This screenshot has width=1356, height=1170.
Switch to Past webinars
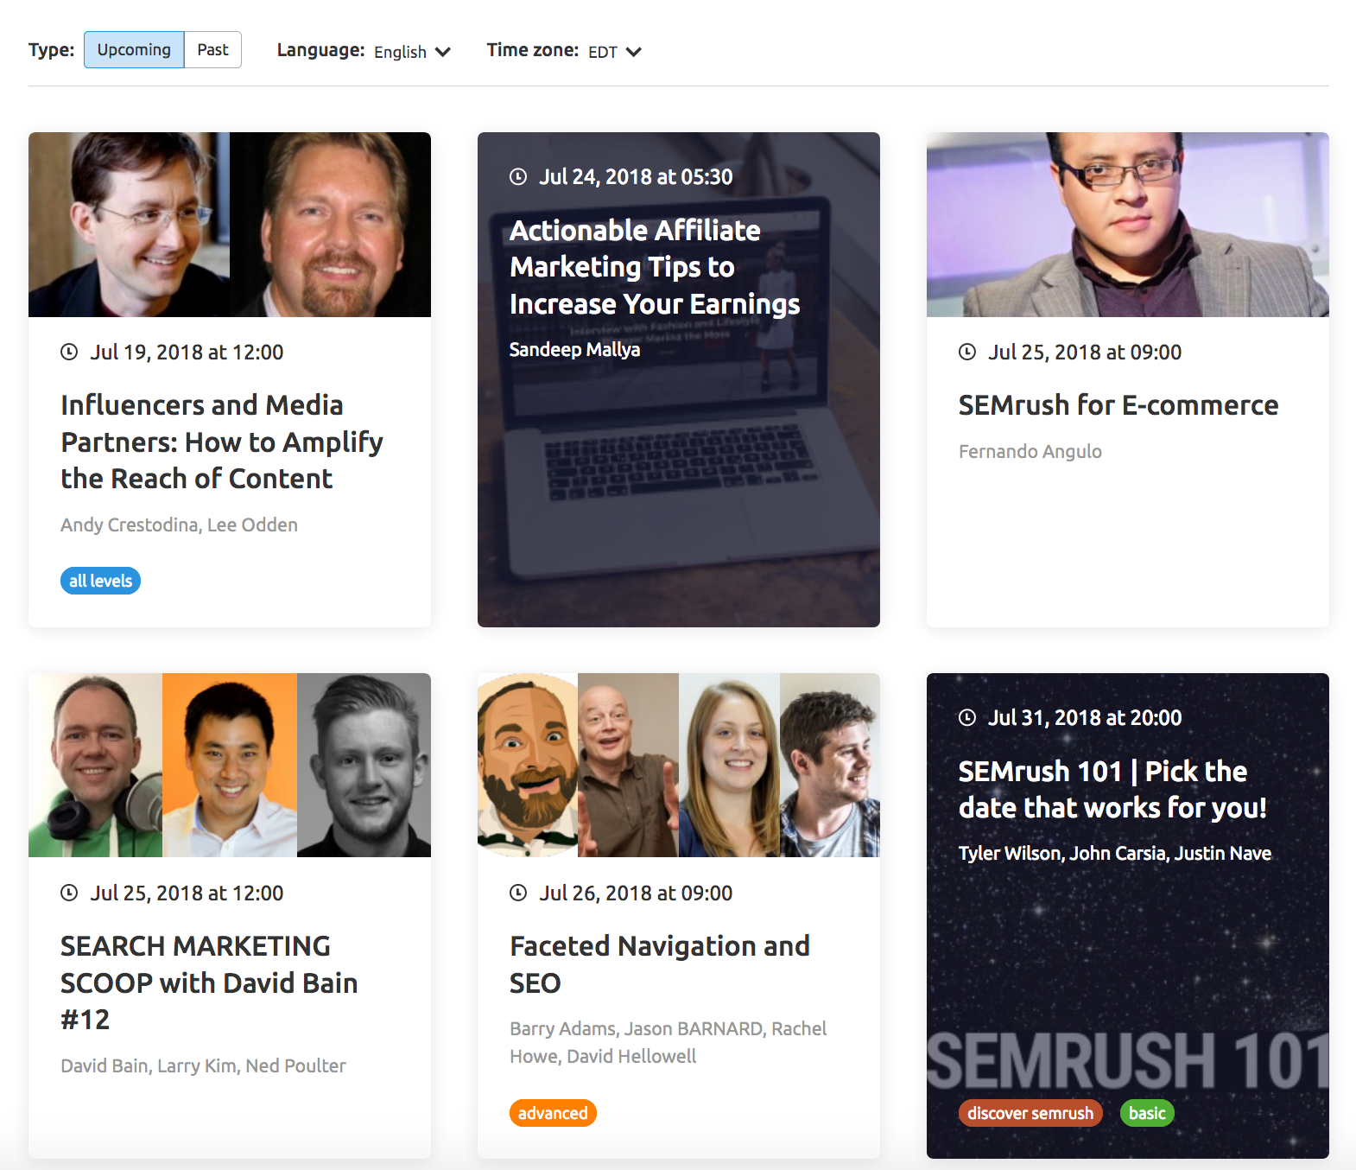coord(212,49)
